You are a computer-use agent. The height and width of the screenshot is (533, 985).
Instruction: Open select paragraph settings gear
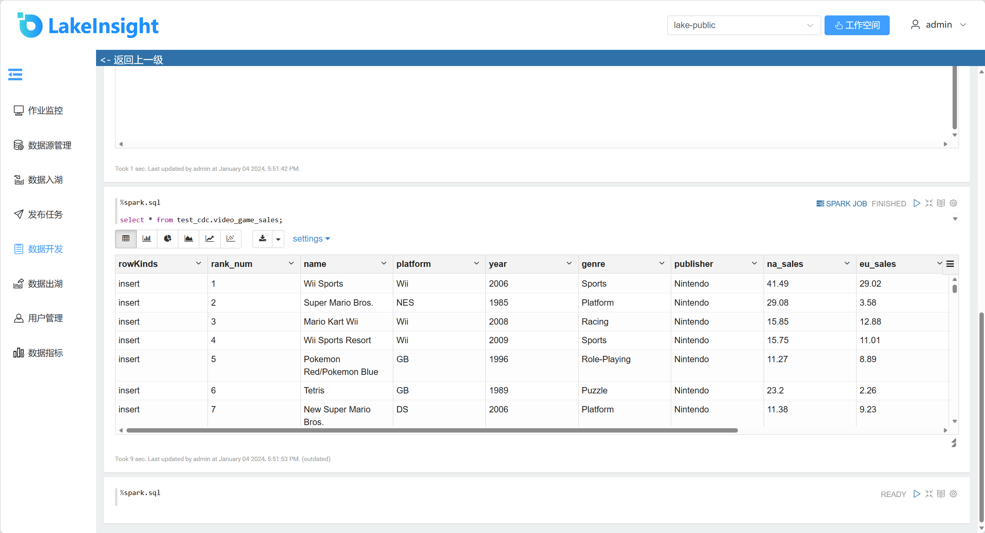pos(953,203)
